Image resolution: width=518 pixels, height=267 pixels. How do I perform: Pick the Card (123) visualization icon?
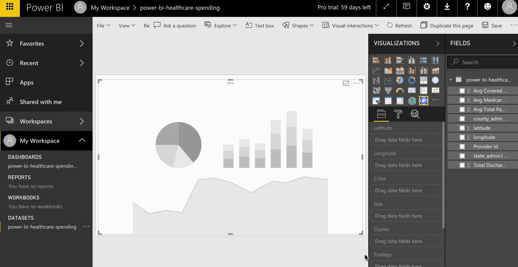[412, 90]
